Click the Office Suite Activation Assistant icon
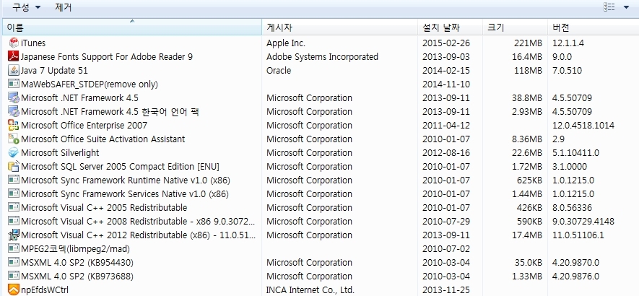 coord(13,139)
